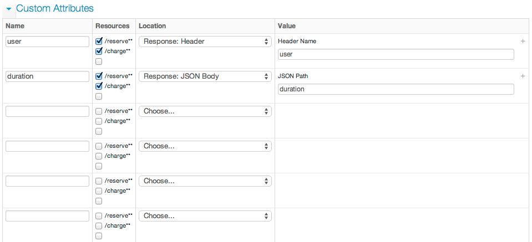Viewport: 532px width, 242px height.
Task: Click the plus icon beside JSON Path
Action: 523,76
